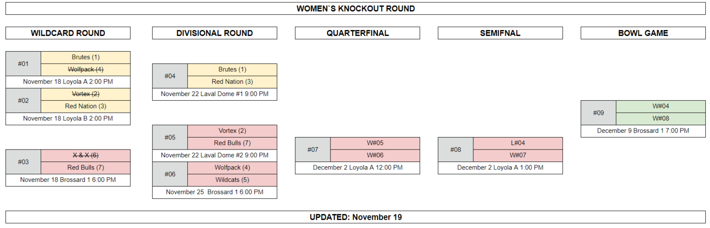710x228 pixels.
Task: Click W#05 in quarterfinal game #07
Action: pos(375,143)
